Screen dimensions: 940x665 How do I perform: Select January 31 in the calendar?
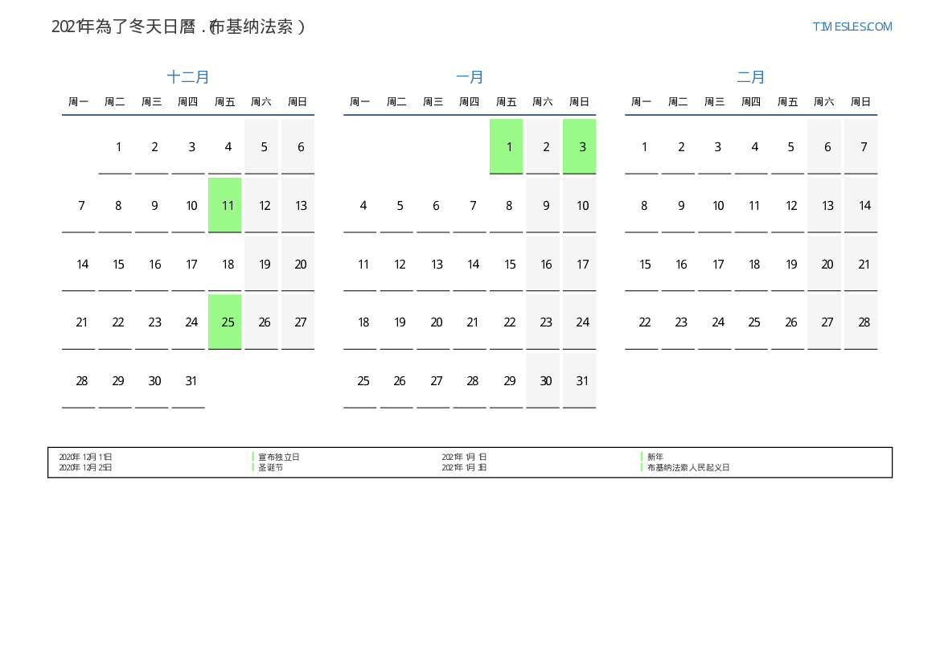click(581, 381)
